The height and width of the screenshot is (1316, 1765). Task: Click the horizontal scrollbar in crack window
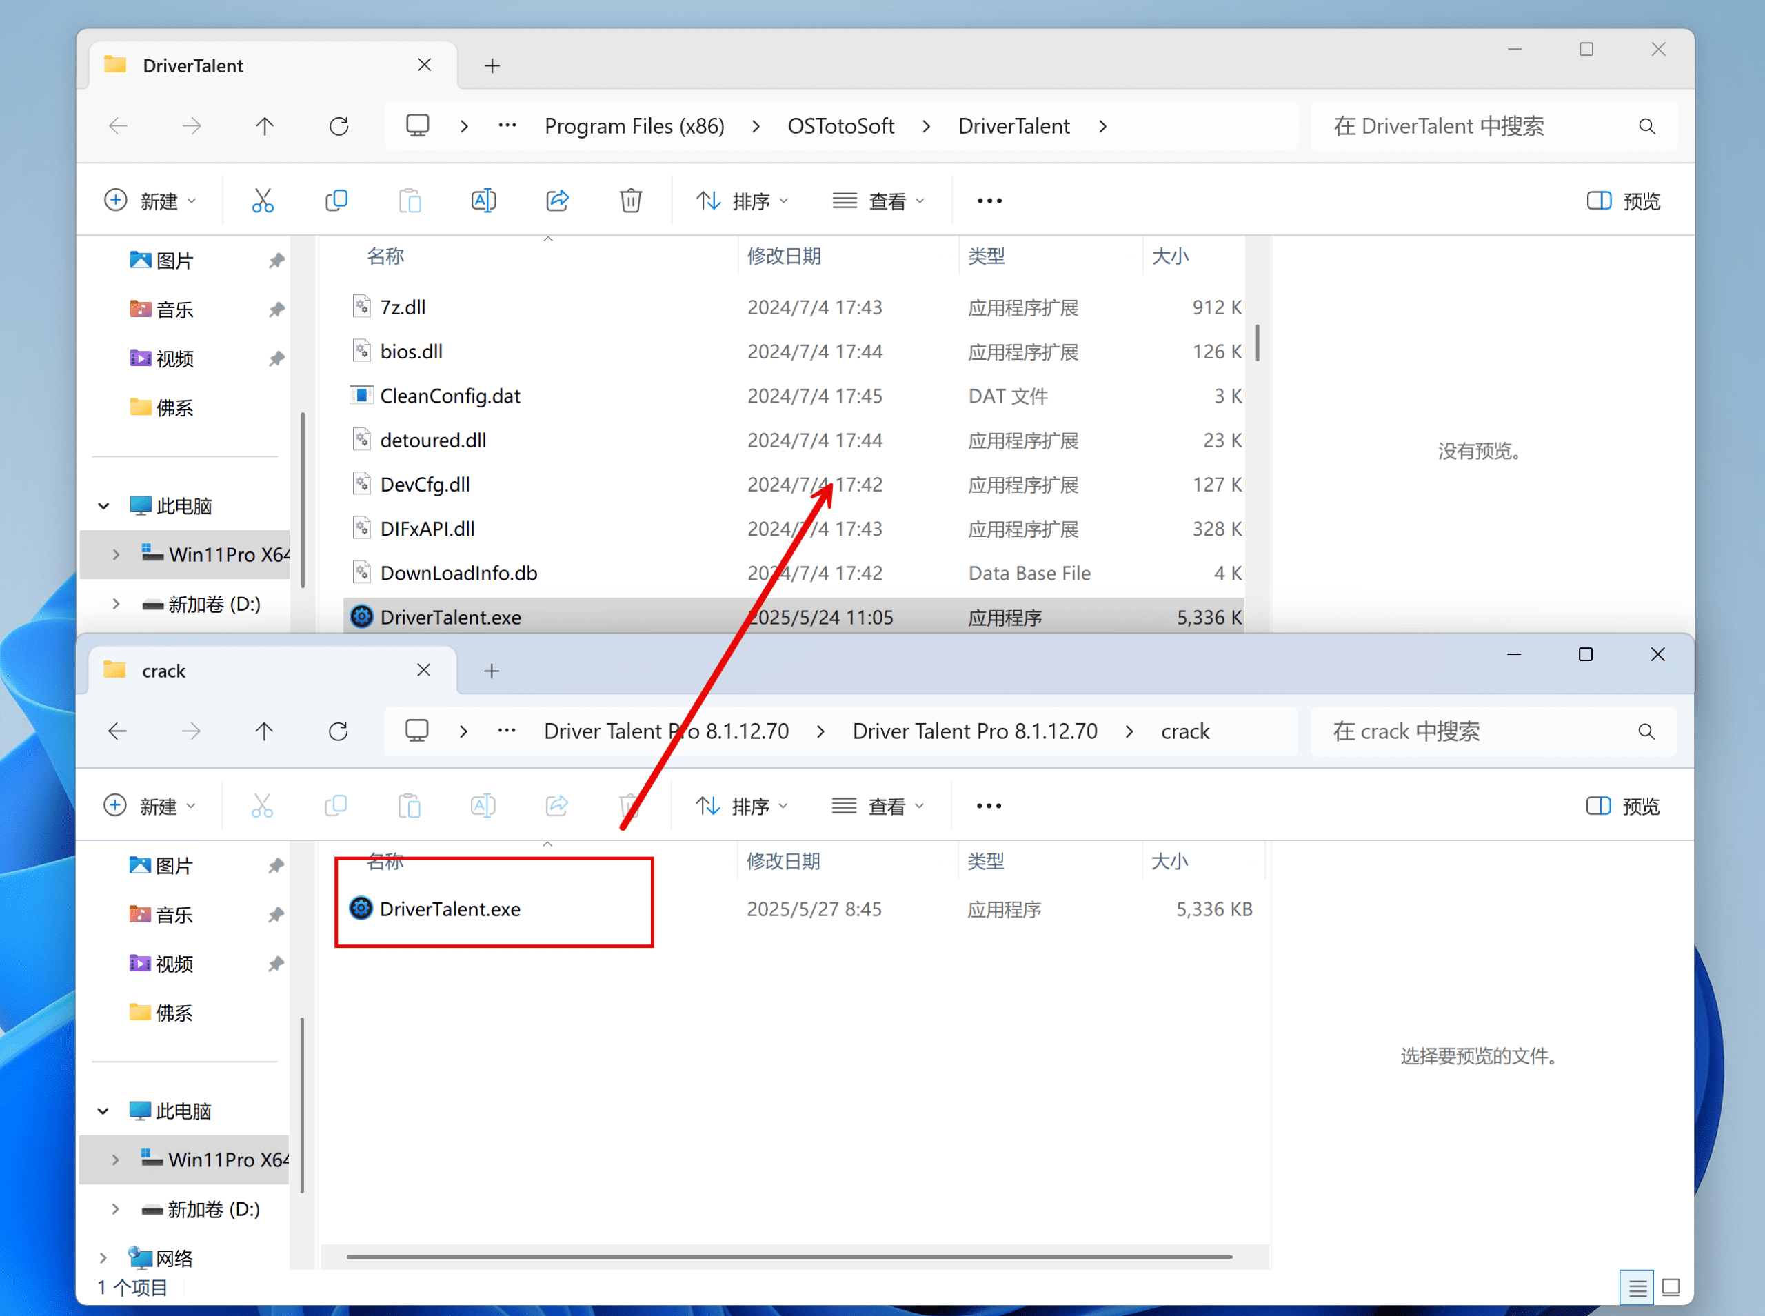(x=789, y=1257)
